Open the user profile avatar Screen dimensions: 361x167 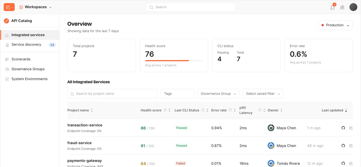[x=353, y=7]
